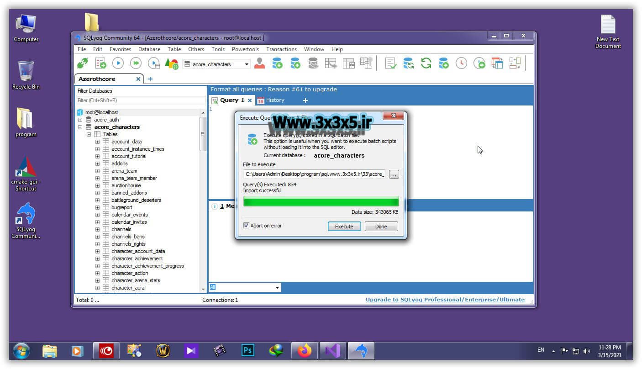642x369 pixels.
Task: Select the root@localhost tree node
Action: point(101,112)
